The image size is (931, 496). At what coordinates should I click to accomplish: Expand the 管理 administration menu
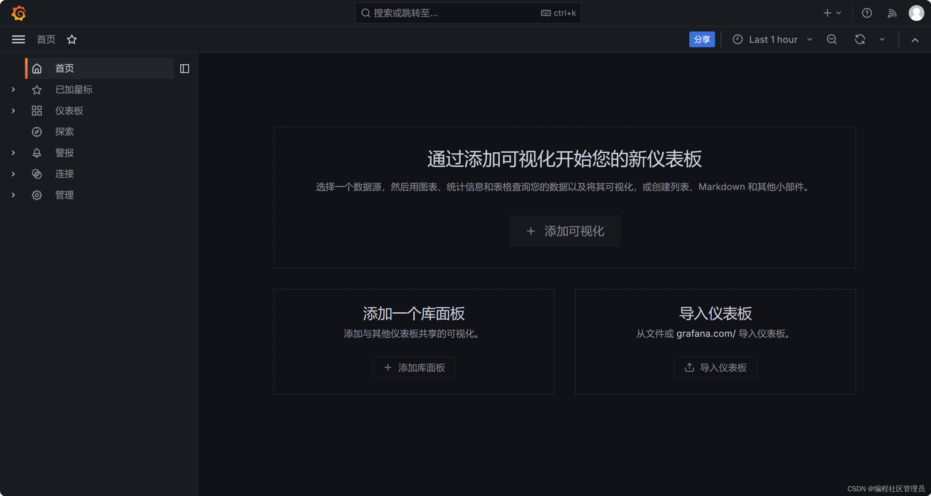click(14, 196)
